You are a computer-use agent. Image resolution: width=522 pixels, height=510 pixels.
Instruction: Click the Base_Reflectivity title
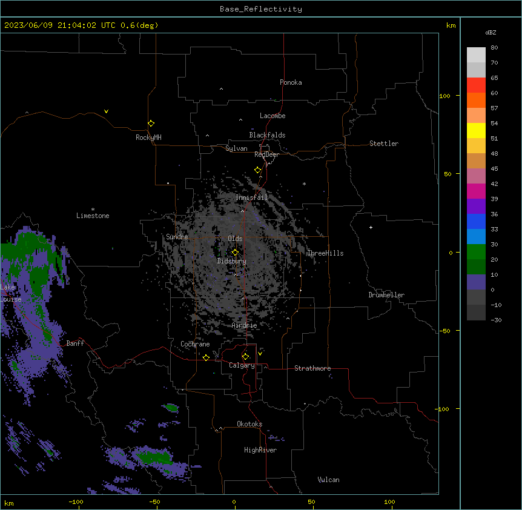click(261, 9)
